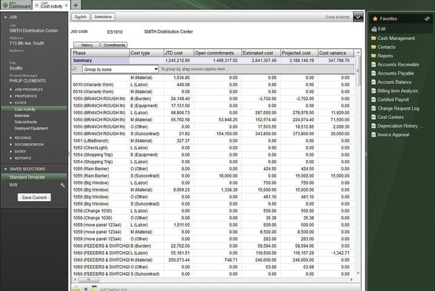Click the Invoice Approval document icon
The image size is (435, 291).
pos(374,135)
